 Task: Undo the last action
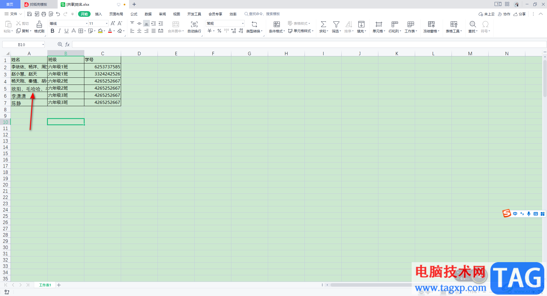(58, 14)
